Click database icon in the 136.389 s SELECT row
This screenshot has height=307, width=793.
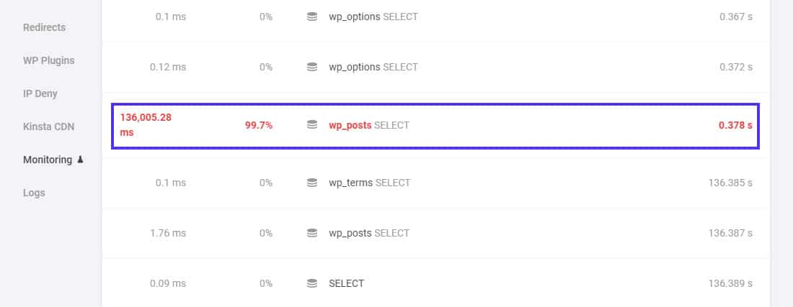point(312,283)
